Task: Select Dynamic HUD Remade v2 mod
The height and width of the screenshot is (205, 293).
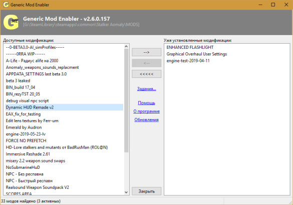Action: tap(64, 108)
